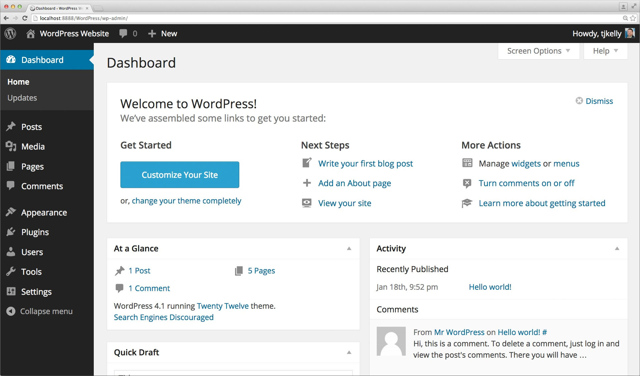This screenshot has height=376, width=640.
Task: Collapse the Quick Draft panel
Action: [x=349, y=352]
